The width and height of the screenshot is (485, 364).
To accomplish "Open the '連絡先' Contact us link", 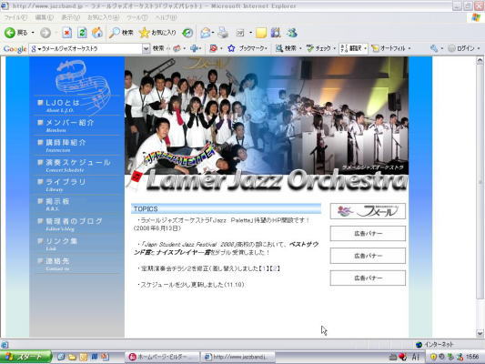I will (x=54, y=264).
